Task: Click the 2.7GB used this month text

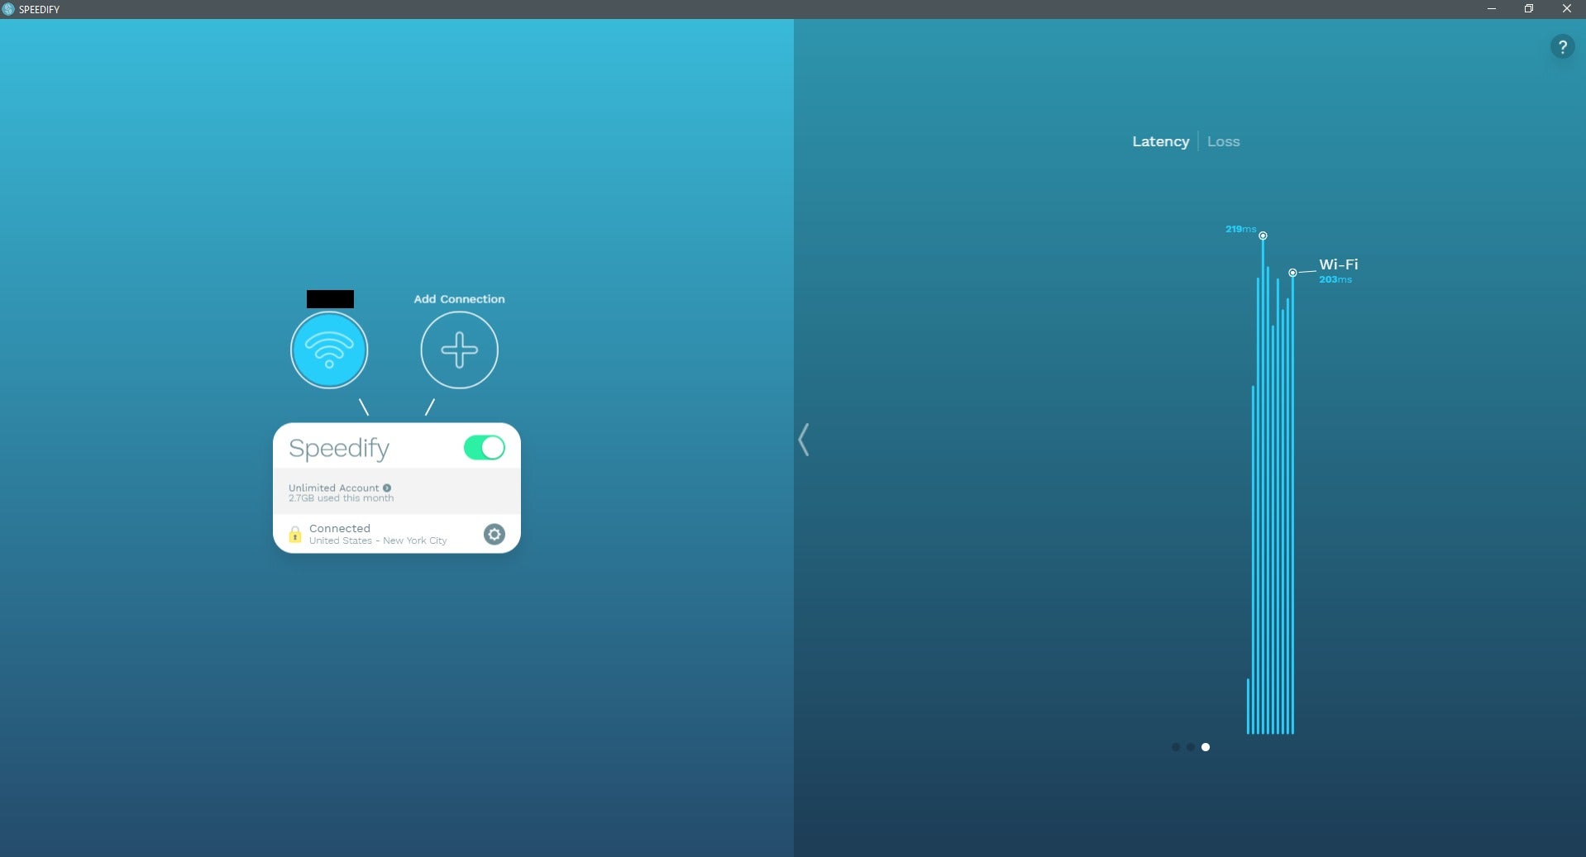Action: tap(341, 498)
